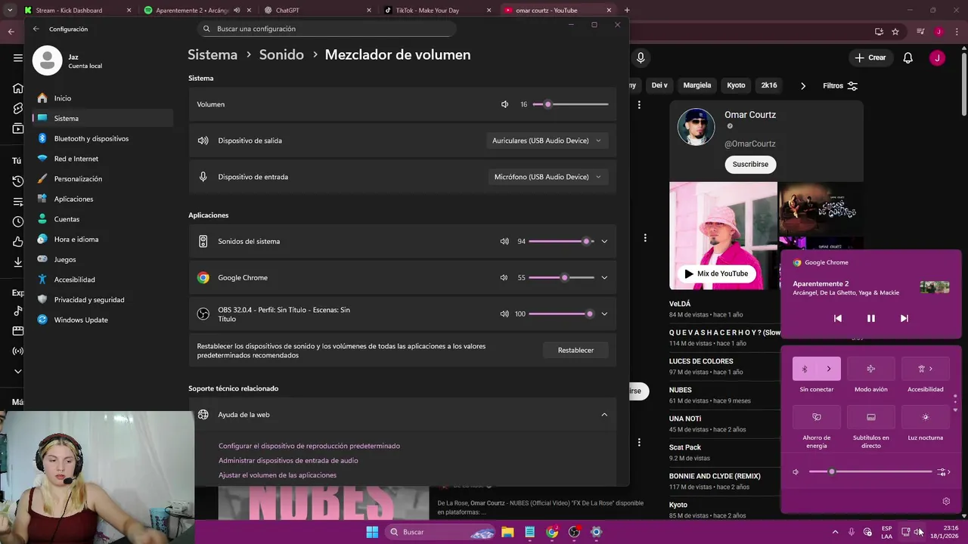
Task: Click the system Volumen speaker icon
Action: tap(504, 104)
